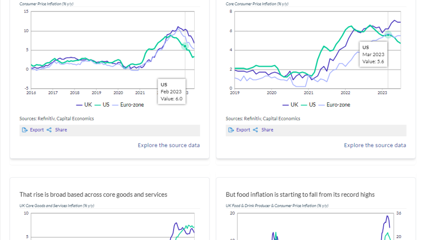Screen dimensions: 423x240
Task: Click highlighted US Mar 2023 data point
Action: tap(388, 35)
